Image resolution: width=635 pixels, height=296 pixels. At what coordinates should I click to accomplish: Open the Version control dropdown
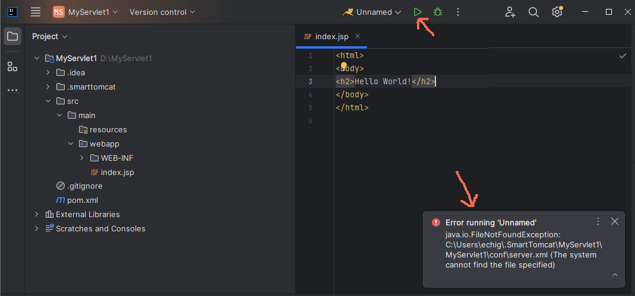pos(162,12)
